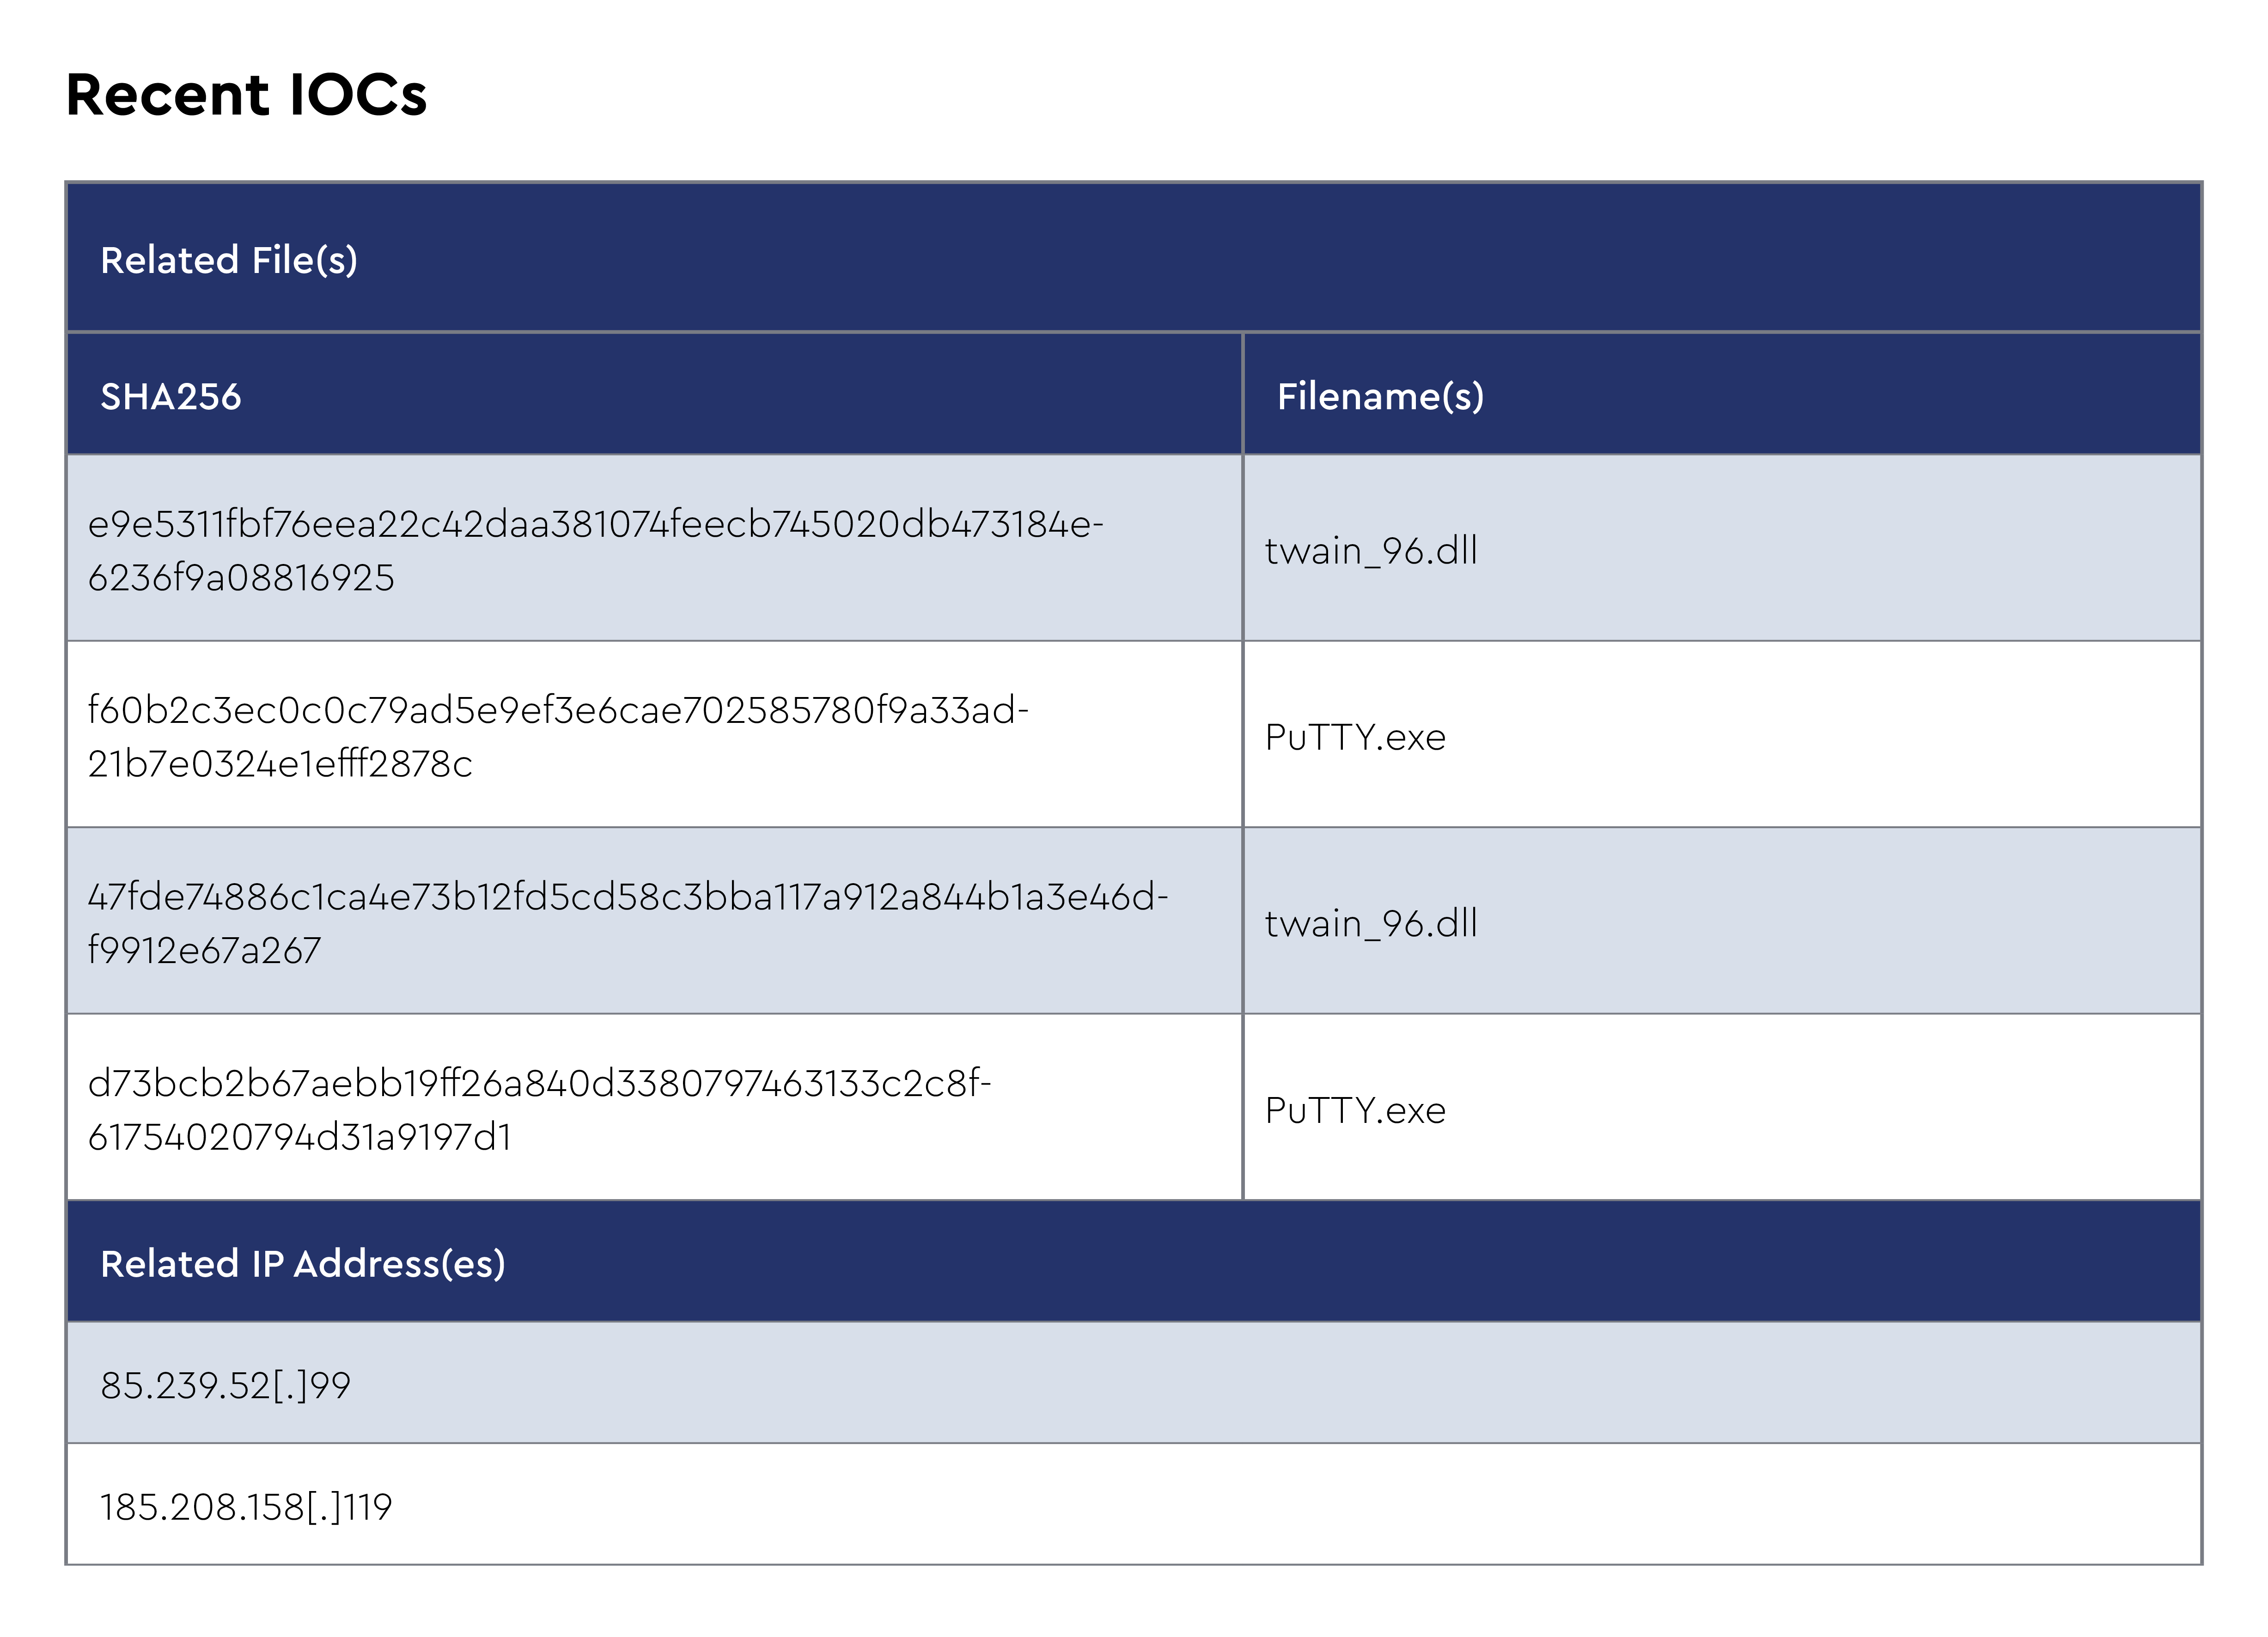Click PuTTY.exe beside the d73bcb2b hash
This screenshot has height=1637, width=2268.
coord(1355,1110)
